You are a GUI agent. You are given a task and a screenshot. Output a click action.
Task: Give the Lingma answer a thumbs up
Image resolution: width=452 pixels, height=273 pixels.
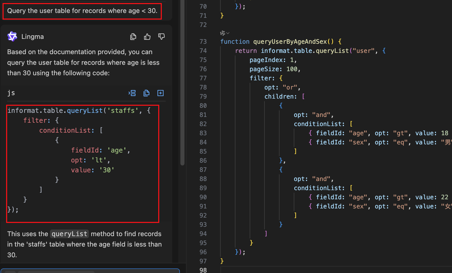tap(147, 37)
